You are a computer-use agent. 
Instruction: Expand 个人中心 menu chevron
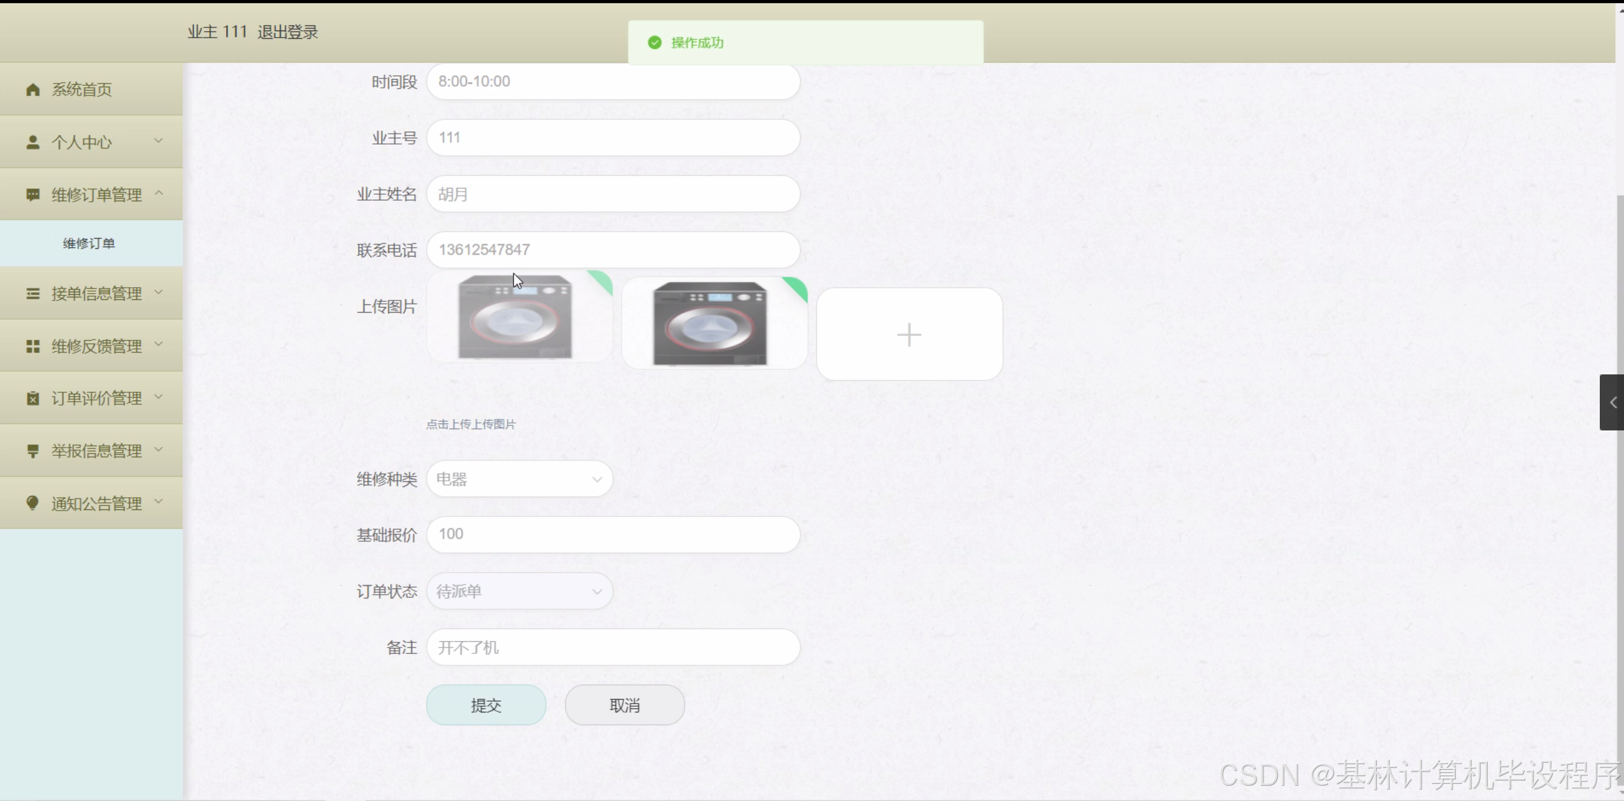pyautogui.click(x=159, y=141)
